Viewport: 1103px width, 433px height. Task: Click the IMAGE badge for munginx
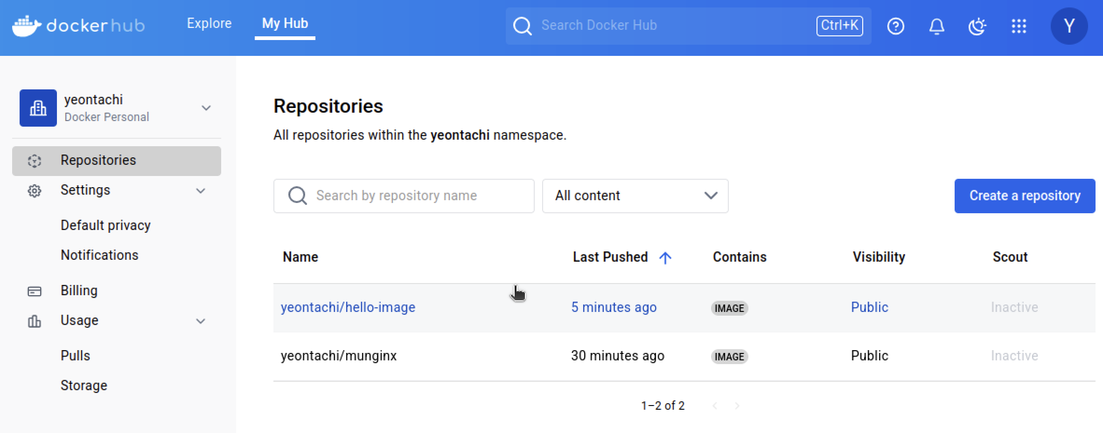coord(729,357)
